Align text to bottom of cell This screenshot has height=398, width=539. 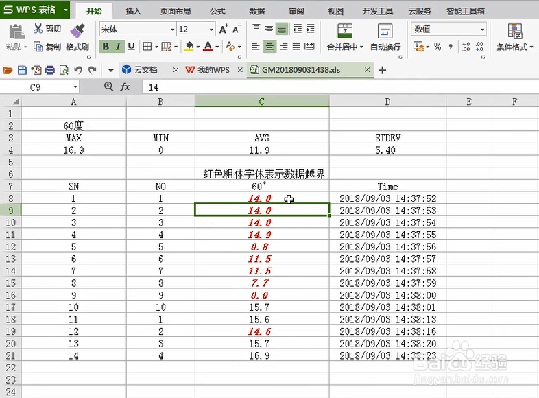[282, 29]
